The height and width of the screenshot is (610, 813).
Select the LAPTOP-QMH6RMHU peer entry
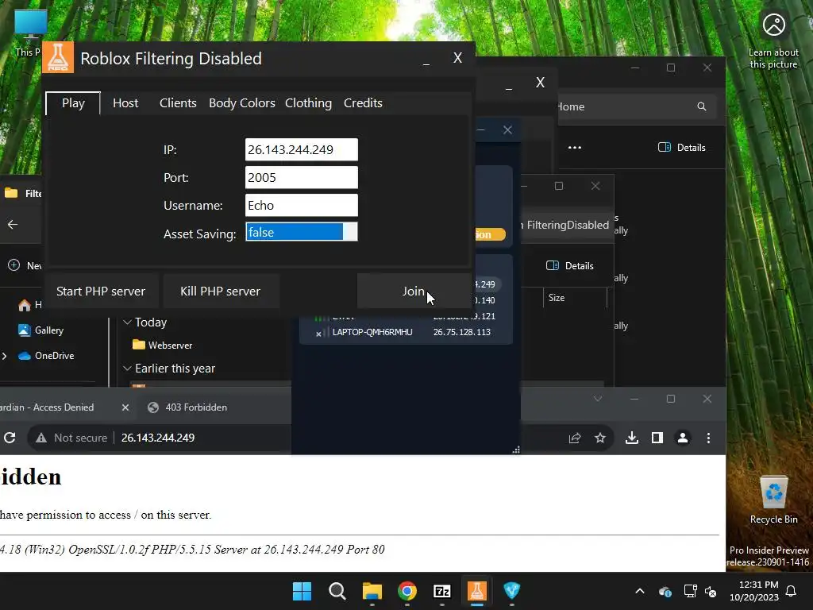[372, 332]
